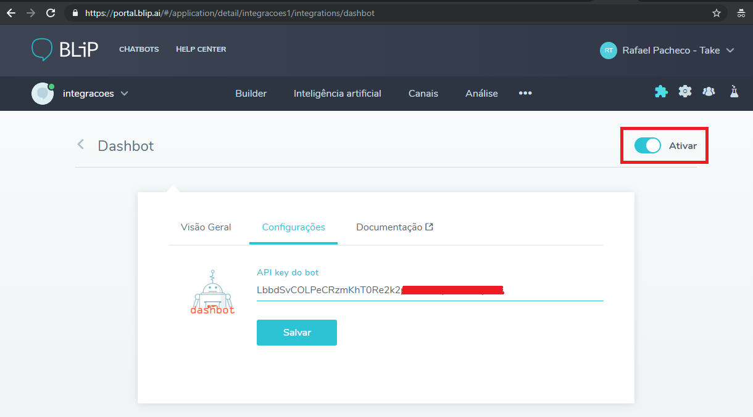Open the CHATBOTS menu item
The image size is (753, 417).
tap(139, 49)
